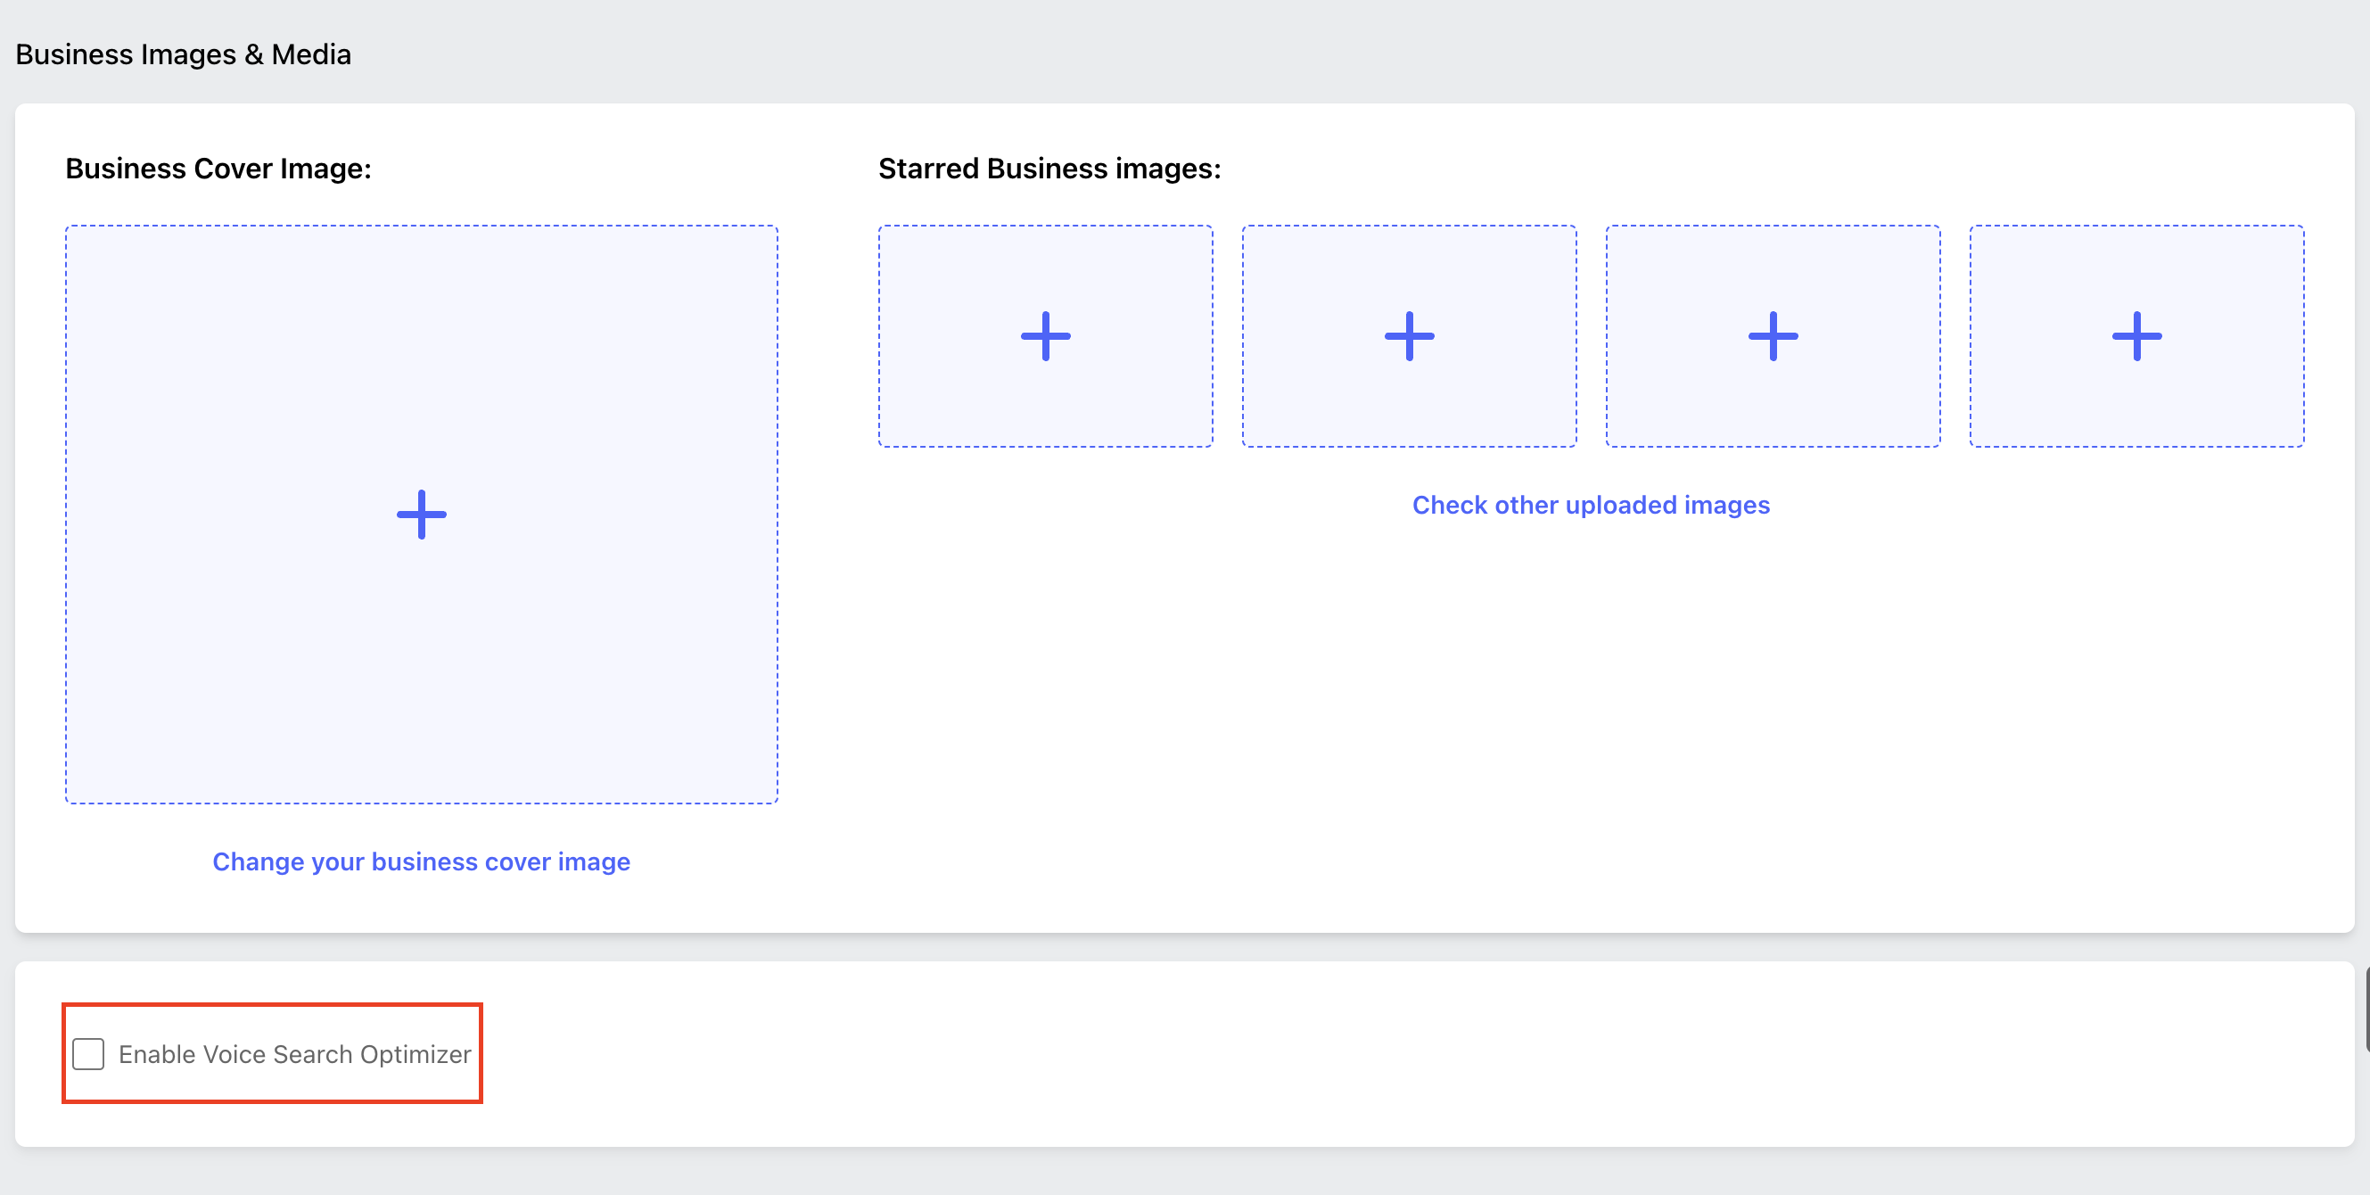Open Check other uploaded images link

click(1591, 504)
